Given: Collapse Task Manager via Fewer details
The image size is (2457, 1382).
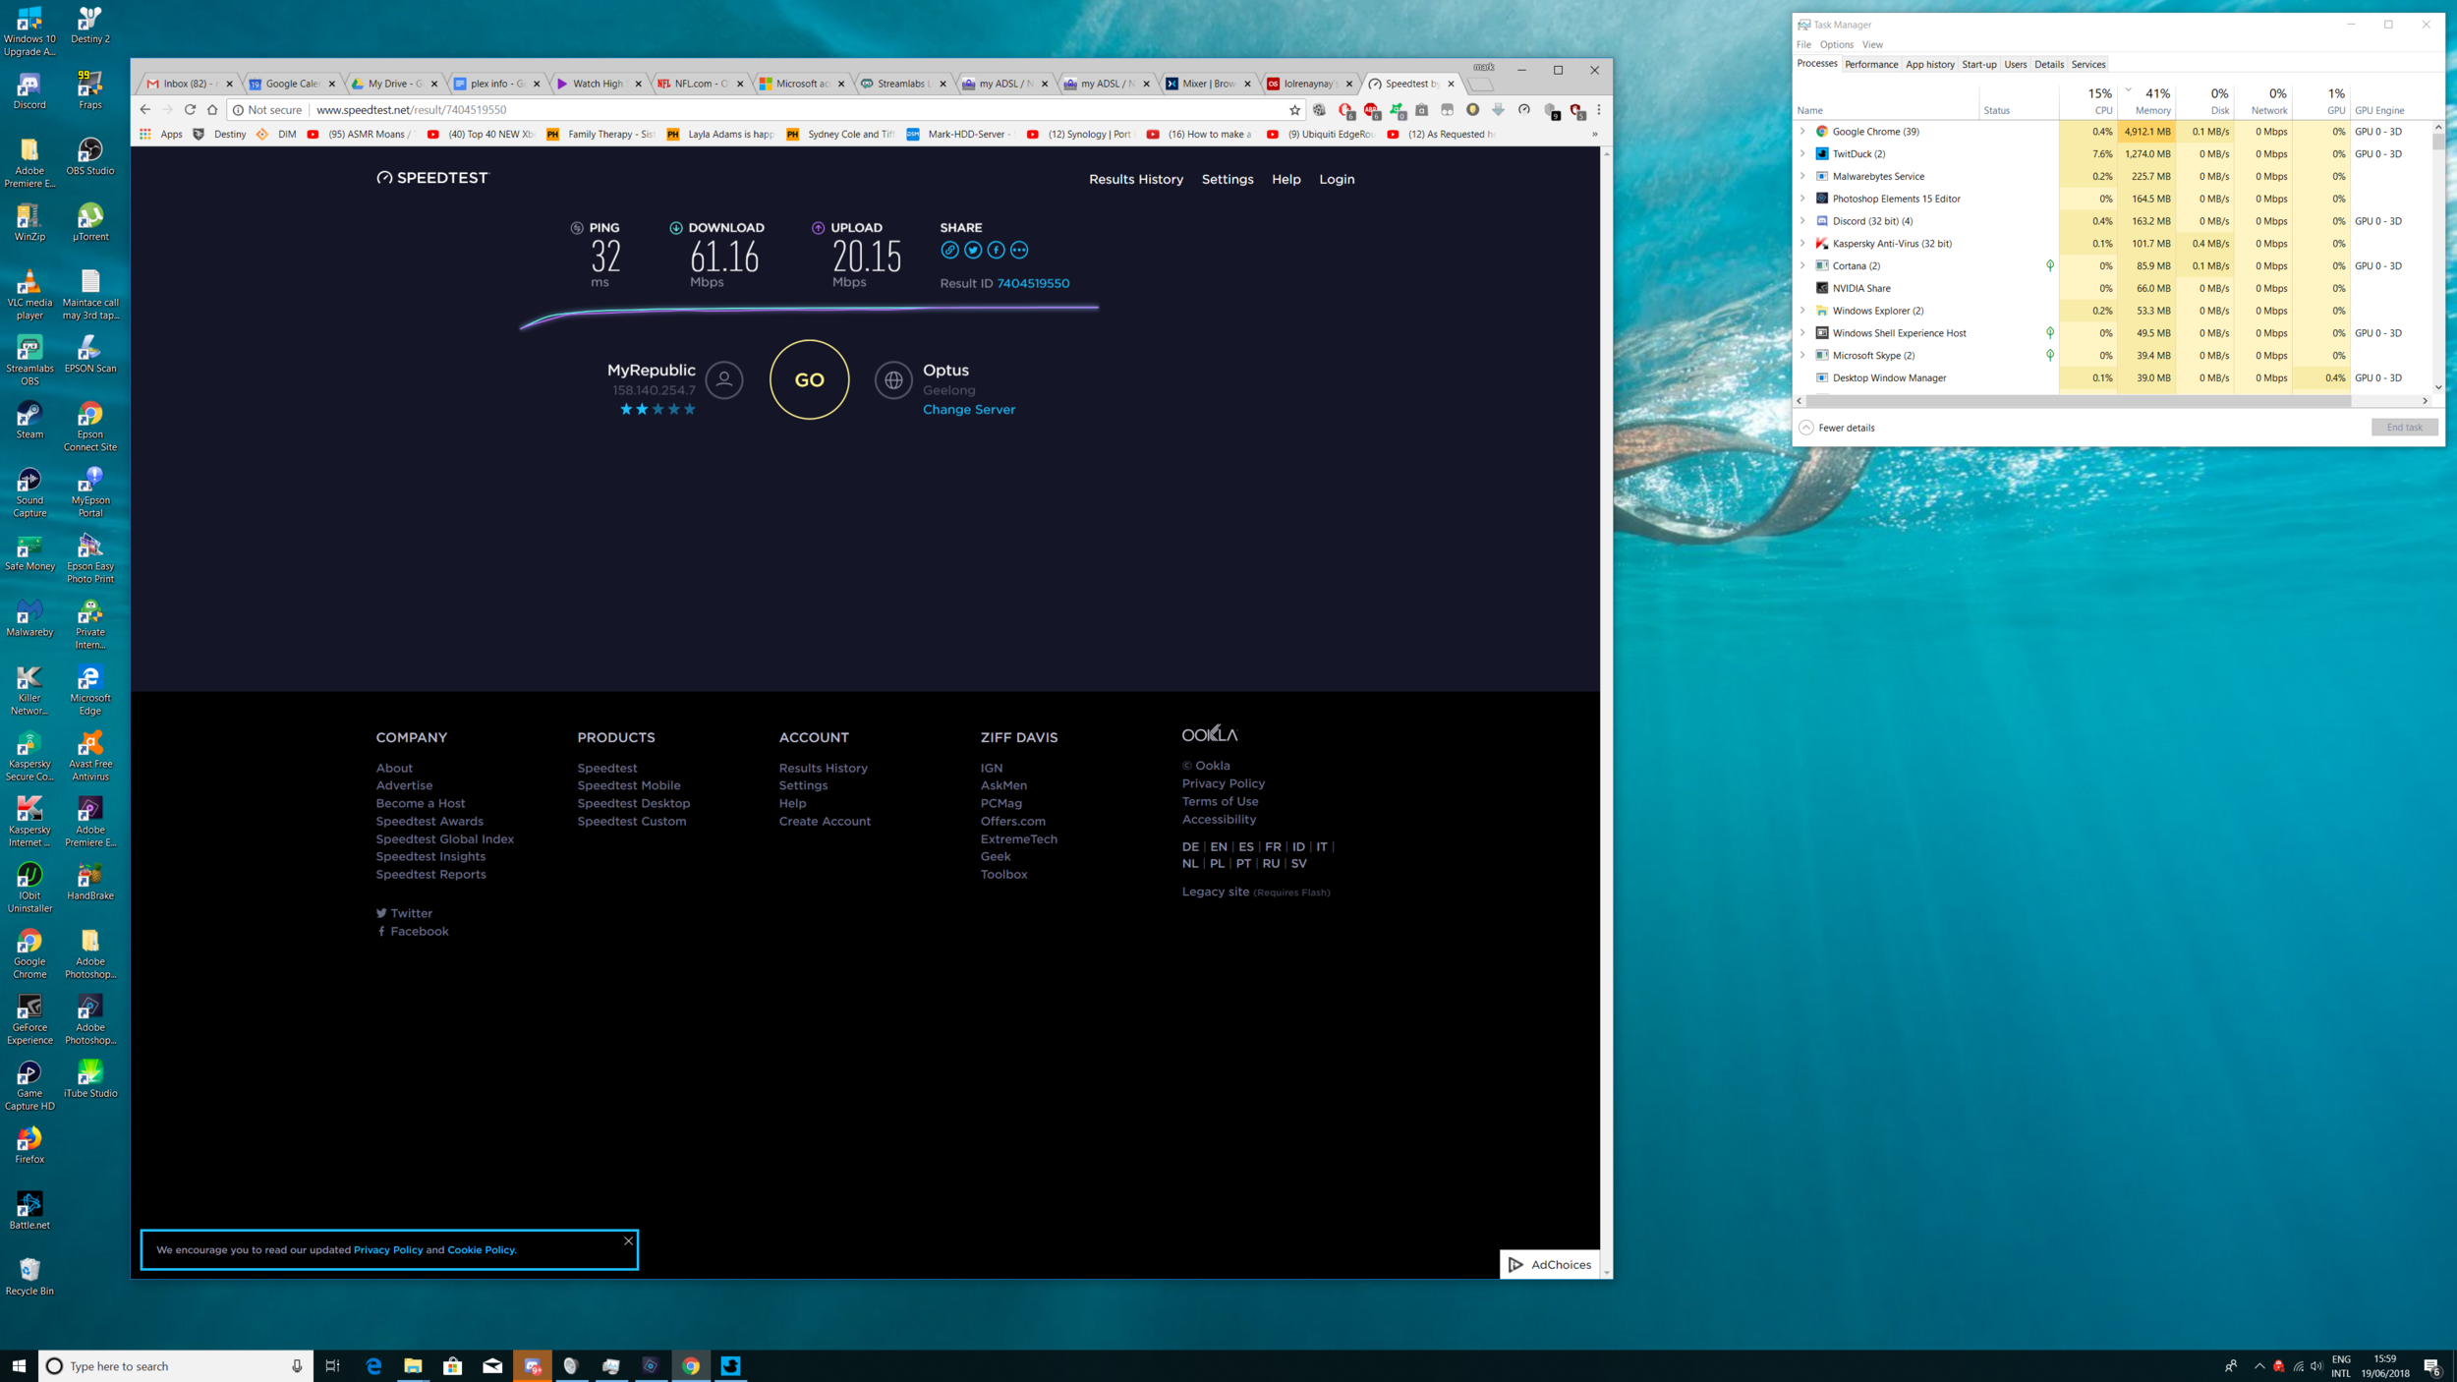Looking at the screenshot, I should [1837, 428].
